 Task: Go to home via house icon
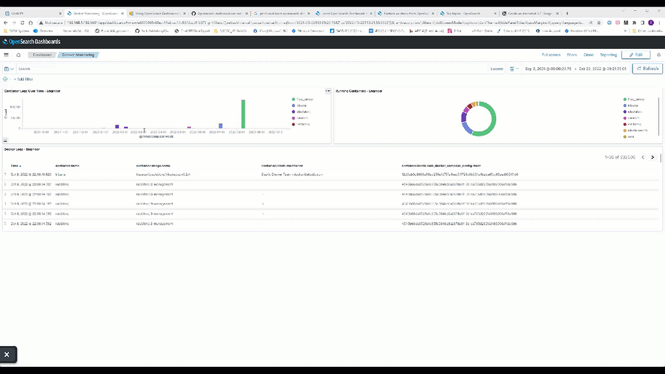click(18, 55)
